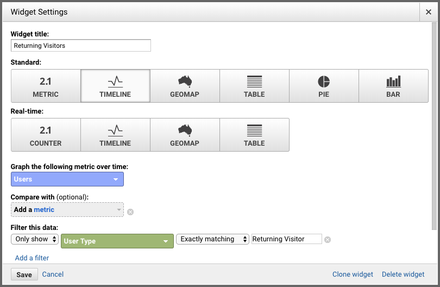The width and height of the screenshot is (440, 287).
Task: Click the Add a filter link
Action: (x=32, y=258)
